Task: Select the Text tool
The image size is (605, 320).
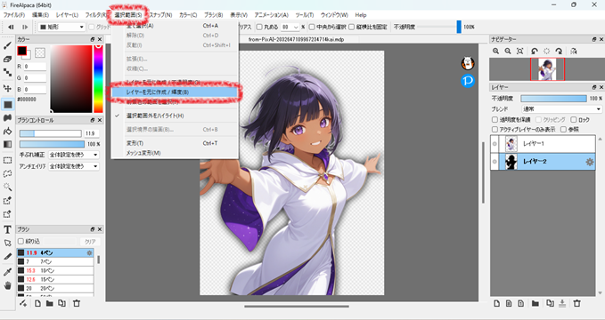Action: click(x=7, y=229)
